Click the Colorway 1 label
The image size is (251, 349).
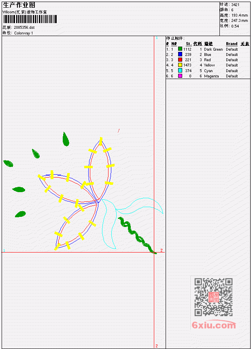[x=23, y=33]
